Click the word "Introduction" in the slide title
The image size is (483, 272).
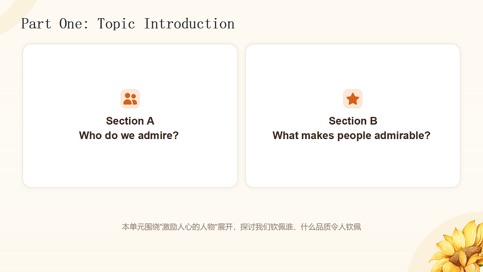click(189, 24)
